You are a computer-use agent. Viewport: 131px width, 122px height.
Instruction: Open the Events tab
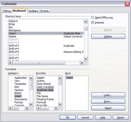[x=45, y=11]
